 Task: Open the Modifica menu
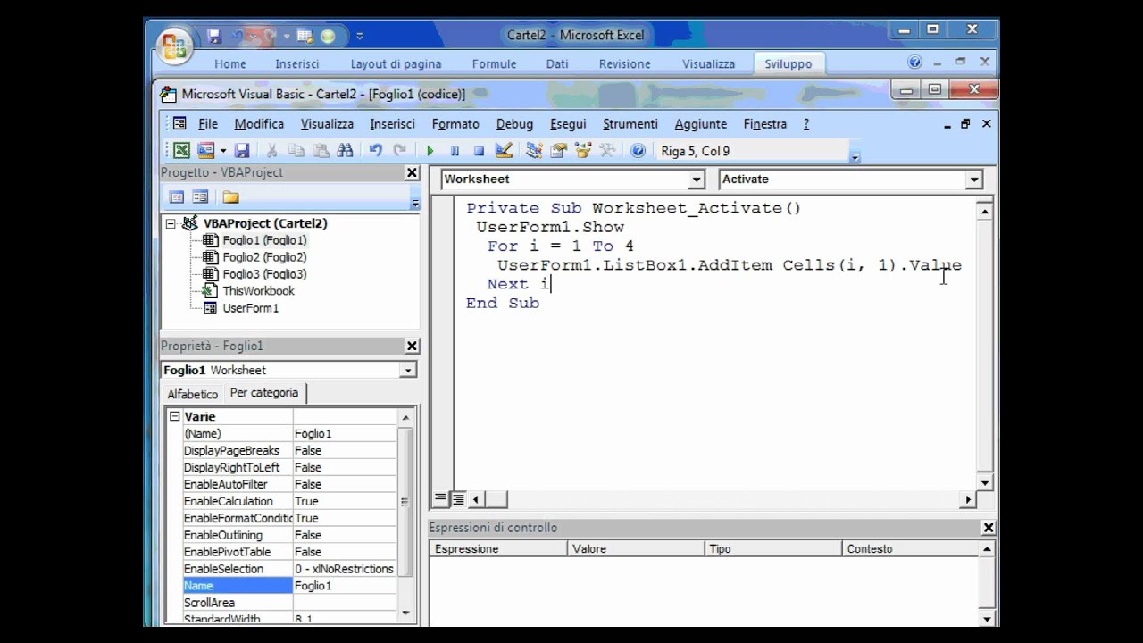point(259,124)
